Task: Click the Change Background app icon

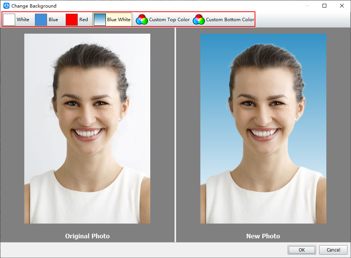Action: point(6,6)
